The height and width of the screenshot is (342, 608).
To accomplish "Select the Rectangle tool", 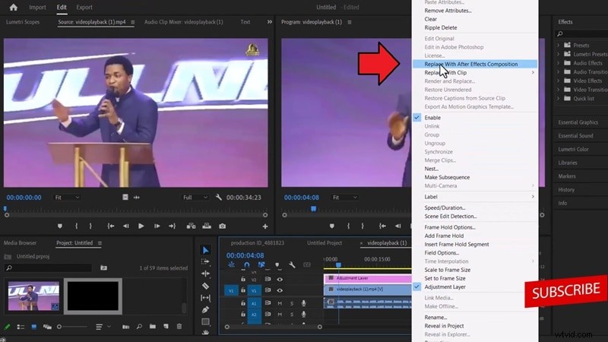I will point(205,321).
